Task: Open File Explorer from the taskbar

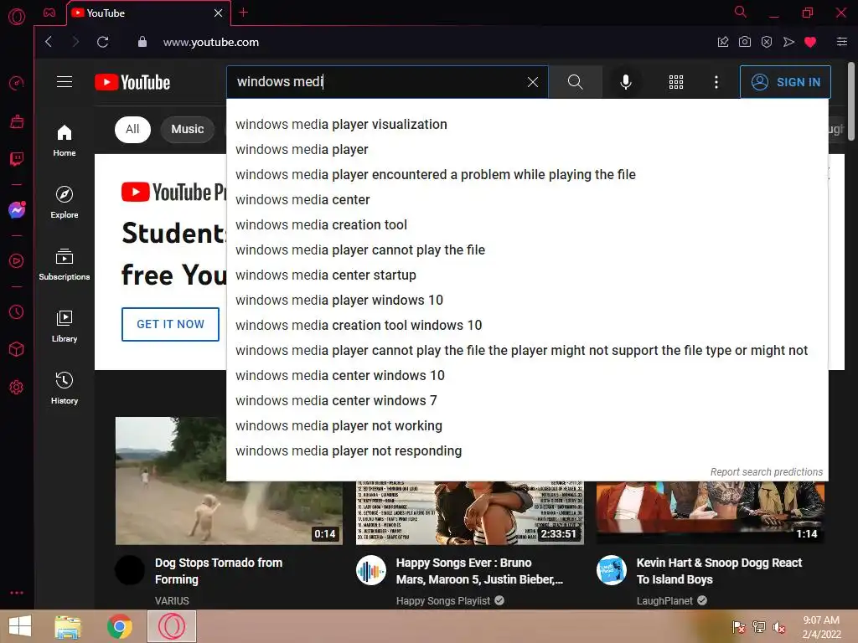Action: click(x=68, y=626)
